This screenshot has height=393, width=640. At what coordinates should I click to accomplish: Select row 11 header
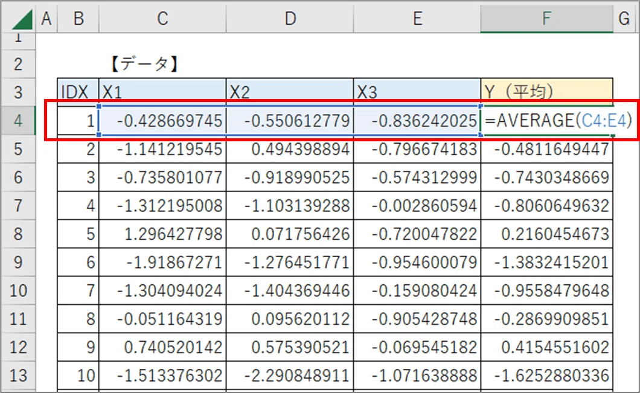(x=18, y=319)
